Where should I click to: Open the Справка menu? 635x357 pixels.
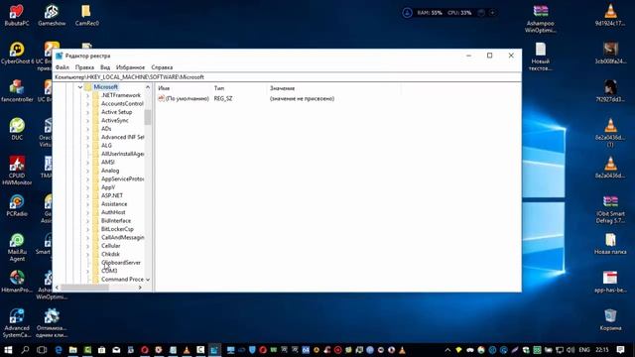(x=162, y=67)
